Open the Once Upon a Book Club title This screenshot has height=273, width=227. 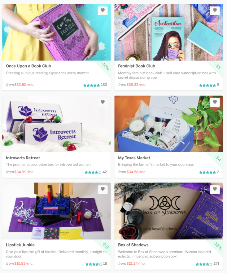click(x=28, y=66)
